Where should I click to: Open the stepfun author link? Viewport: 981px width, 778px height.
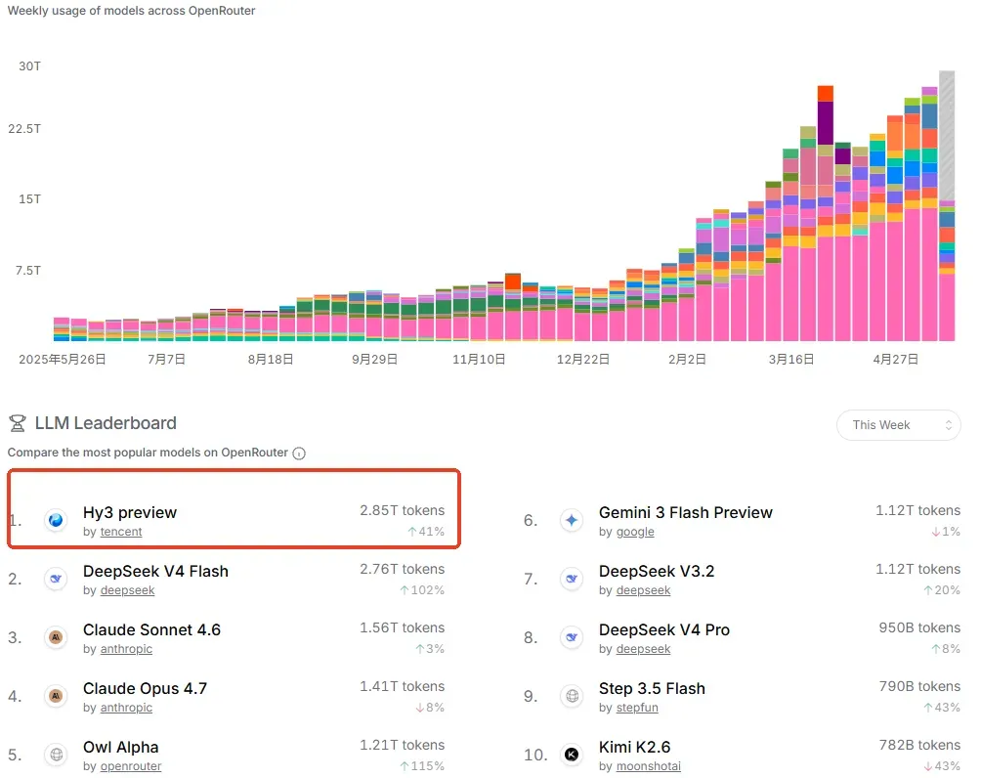(x=637, y=708)
